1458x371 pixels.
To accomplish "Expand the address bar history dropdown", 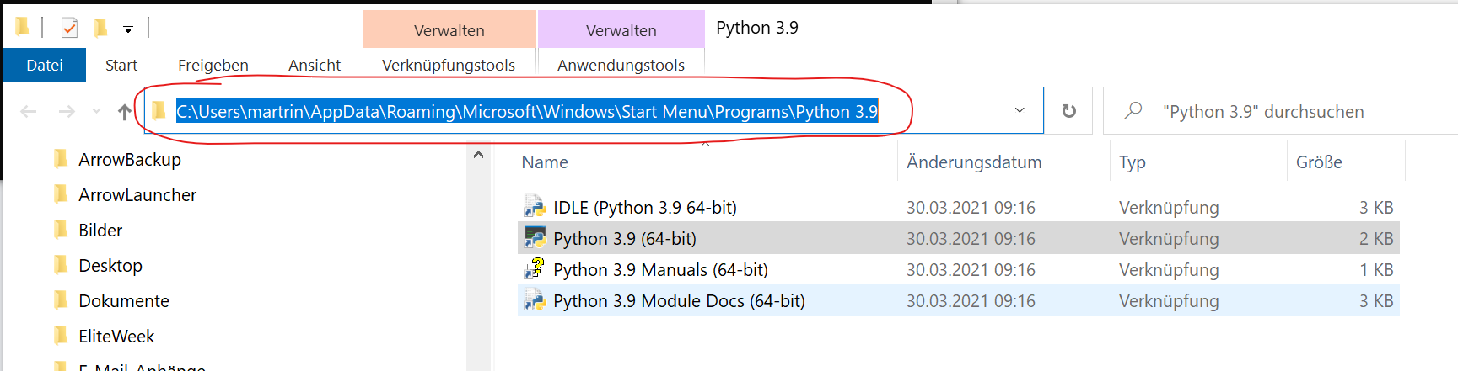I will point(1020,110).
